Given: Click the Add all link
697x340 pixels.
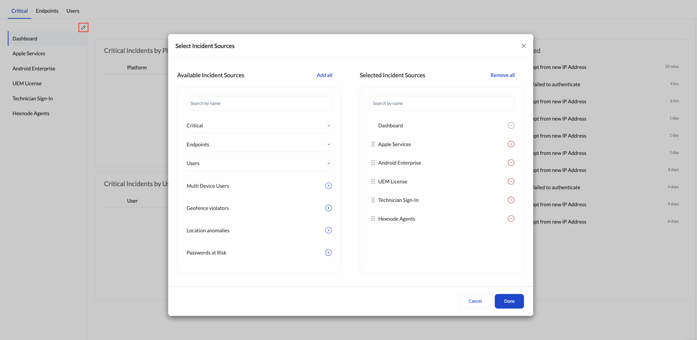Looking at the screenshot, I should point(324,75).
